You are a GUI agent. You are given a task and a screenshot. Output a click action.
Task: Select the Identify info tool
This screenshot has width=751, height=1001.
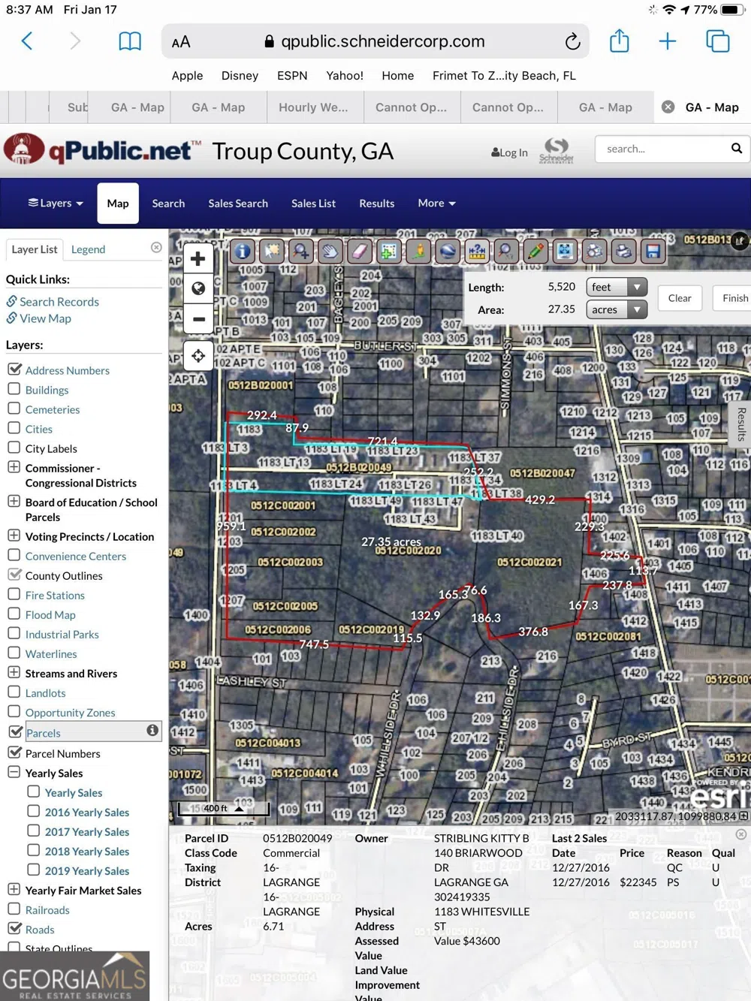click(x=243, y=252)
